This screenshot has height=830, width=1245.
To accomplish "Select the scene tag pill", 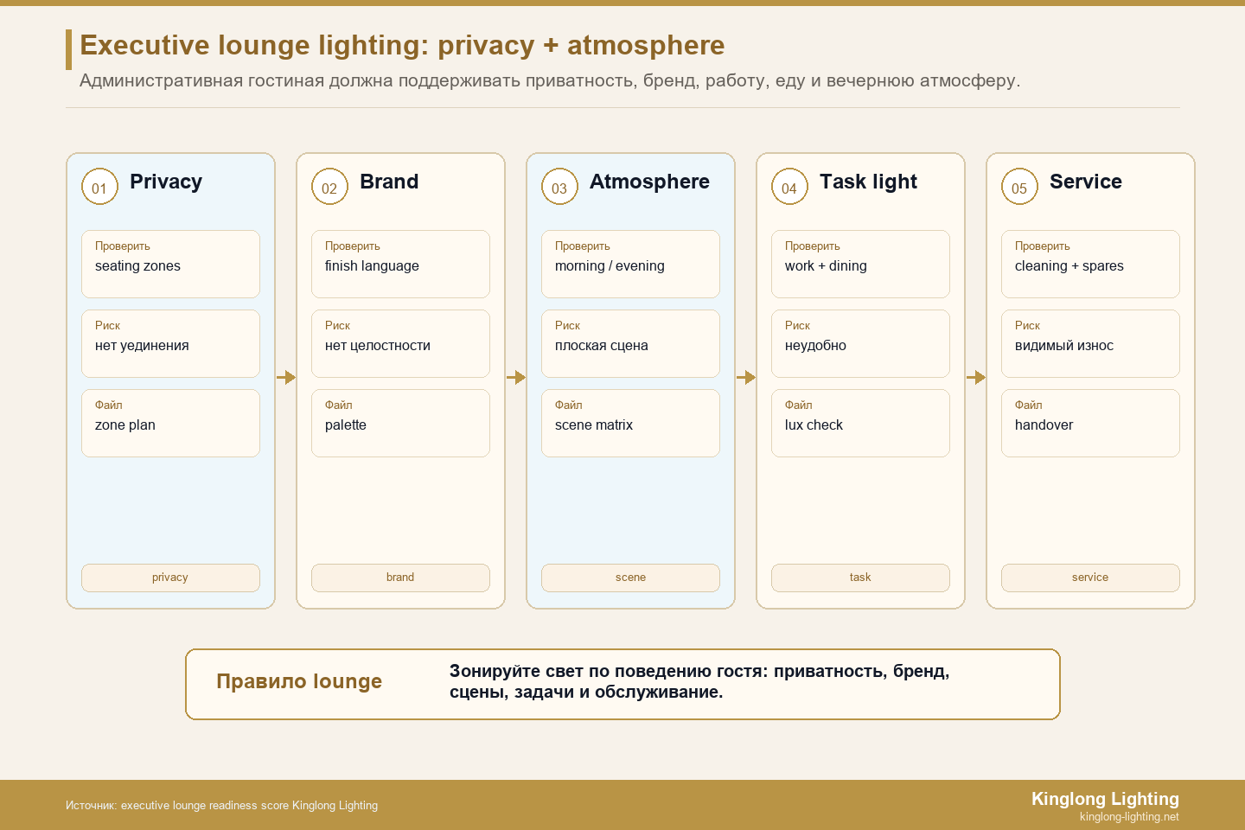I will click(630, 578).
